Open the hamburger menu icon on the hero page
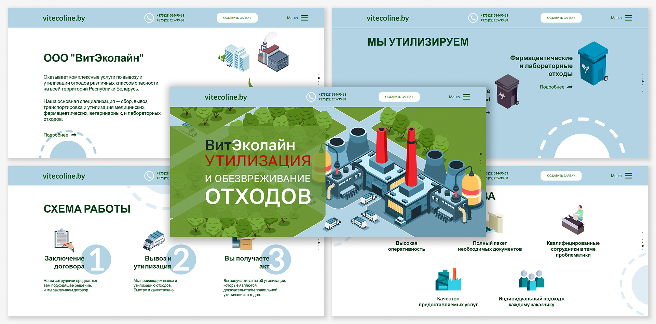 tap(466, 97)
